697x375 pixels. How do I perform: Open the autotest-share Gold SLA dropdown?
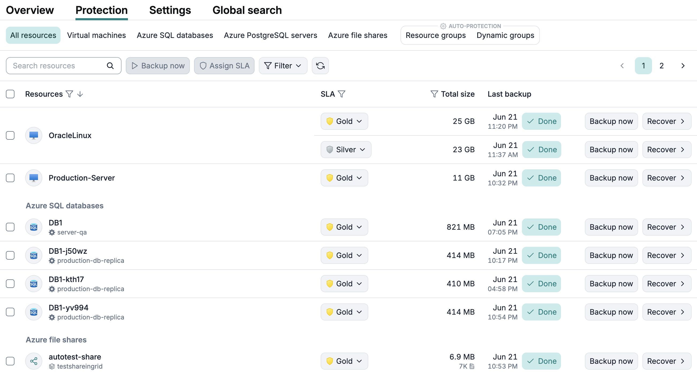344,361
